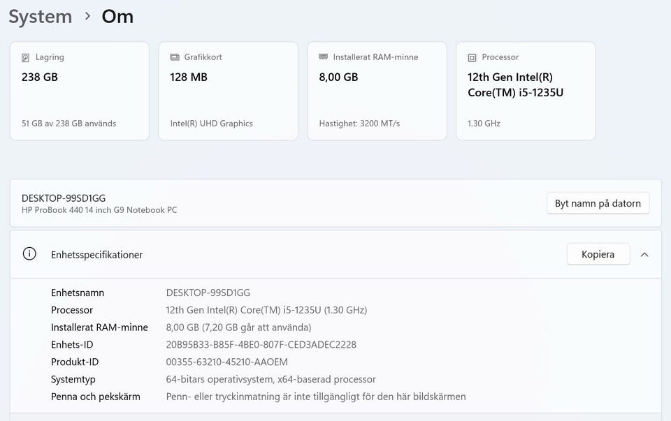Click the Enhetsspecifikationer section title
Viewport: 671px width, 421px height.
pos(96,255)
